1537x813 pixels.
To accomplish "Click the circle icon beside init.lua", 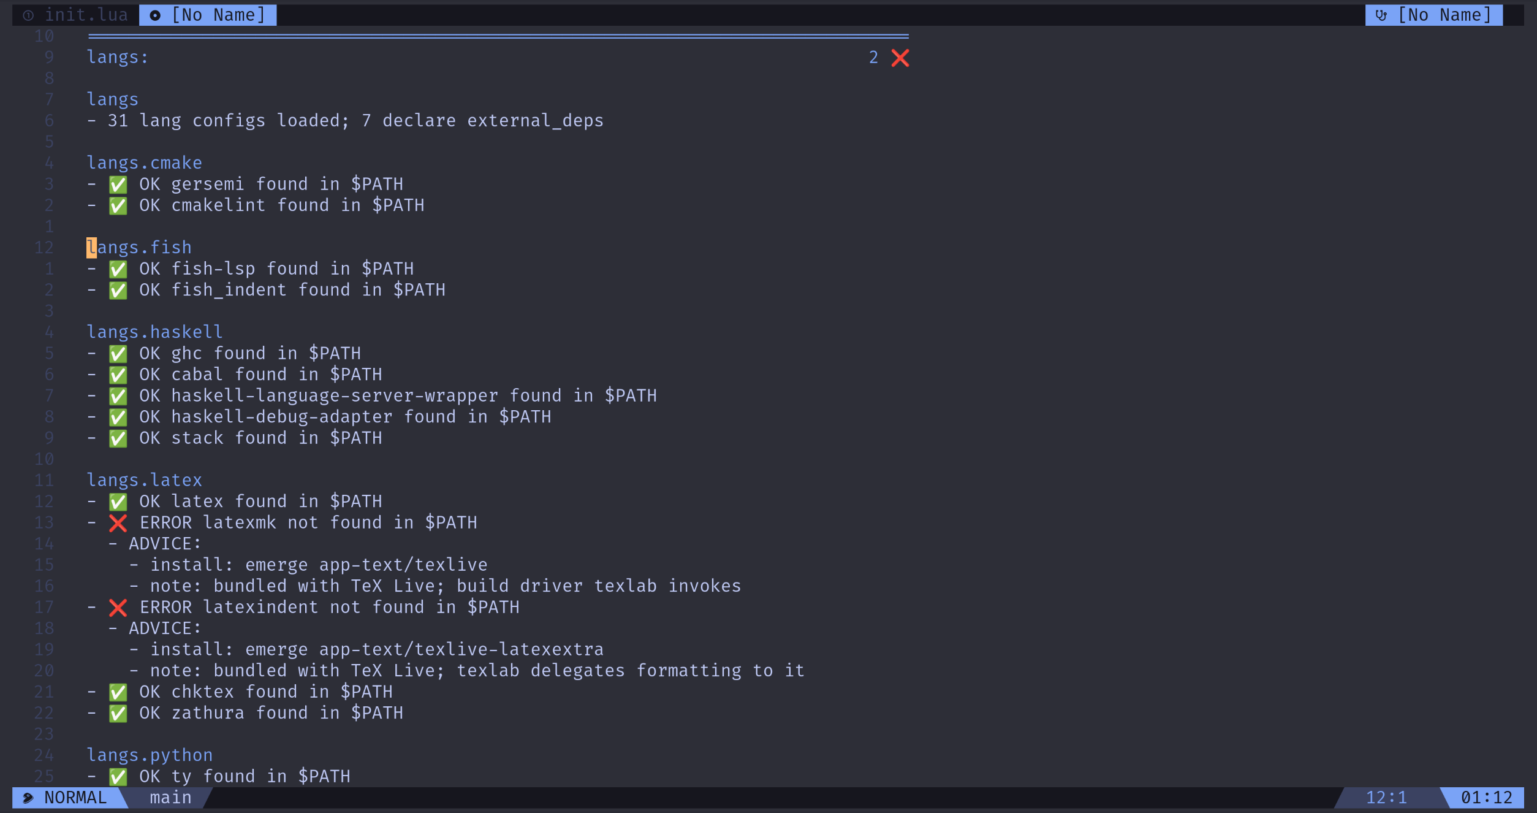I will 27,15.
